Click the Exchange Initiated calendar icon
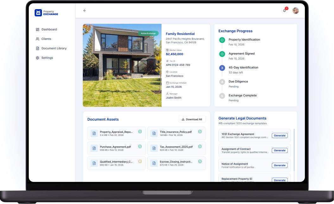334x204 pixels. (x=167, y=83)
